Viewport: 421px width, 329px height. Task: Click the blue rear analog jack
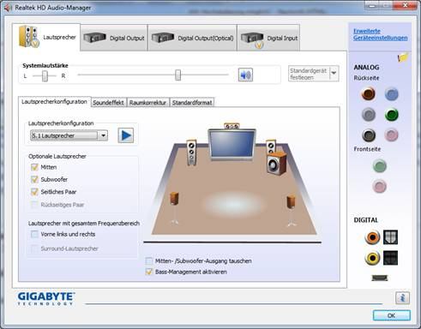(x=391, y=94)
